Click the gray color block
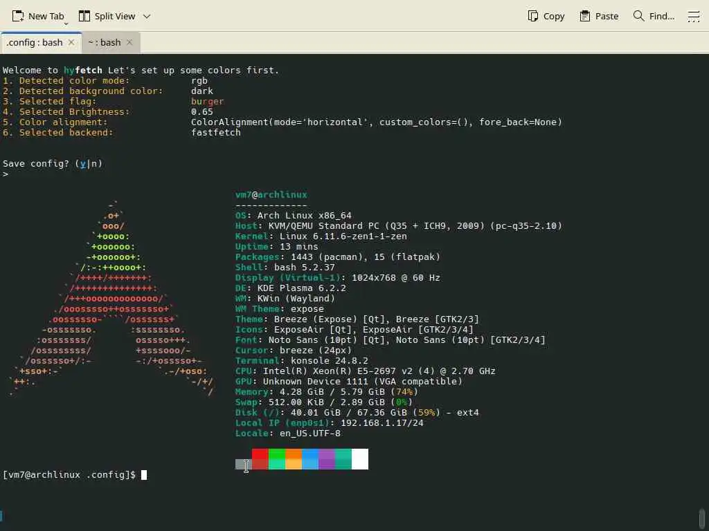The height and width of the screenshot is (531, 709). tap(243, 464)
